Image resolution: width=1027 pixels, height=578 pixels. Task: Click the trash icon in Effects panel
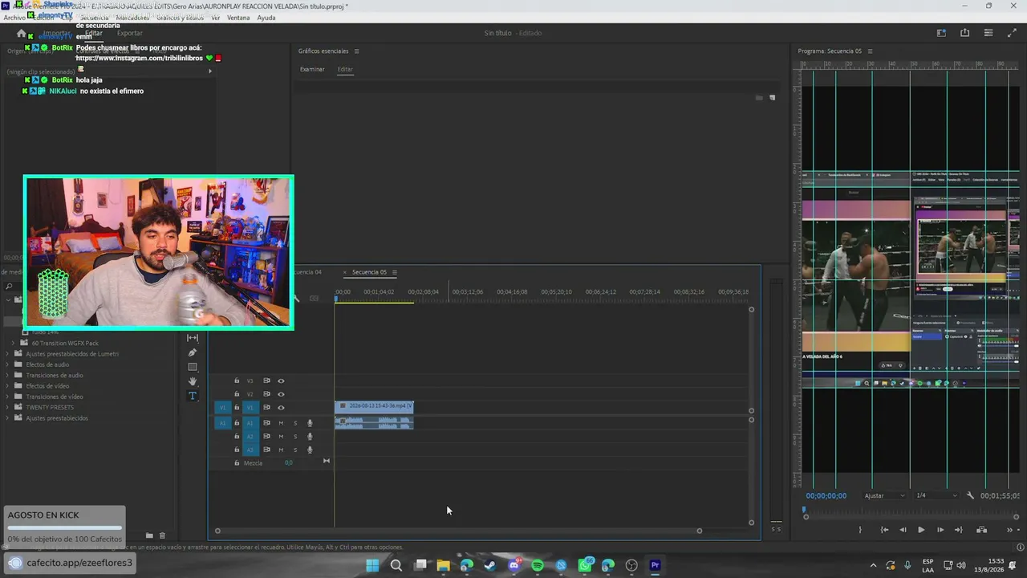(x=162, y=535)
